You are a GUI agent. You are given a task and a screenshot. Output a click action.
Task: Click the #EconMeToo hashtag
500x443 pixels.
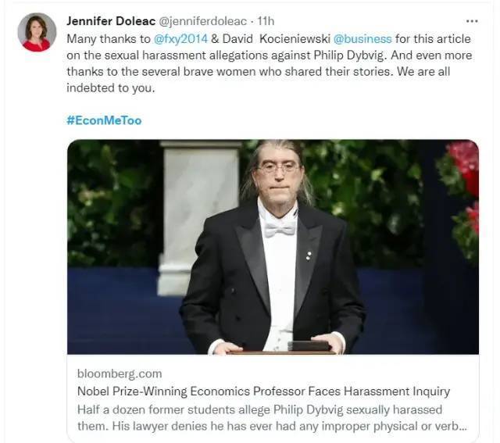pyautogui.click(x=104, y=120)
